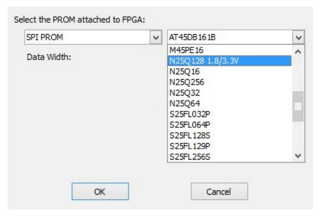Click the list scroll up arrow
This screenshot has height=216, width=320.
pos(298,51)
